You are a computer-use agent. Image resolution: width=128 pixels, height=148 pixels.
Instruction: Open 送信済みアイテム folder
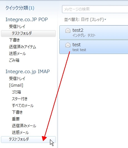click(x=23, y=47)
